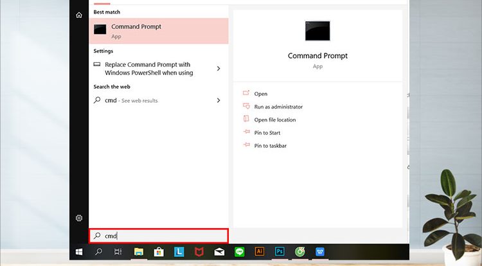Click the magnifier icon in search box
The width and height of the screenshot is (482, 266).
(x=97, y=236)
